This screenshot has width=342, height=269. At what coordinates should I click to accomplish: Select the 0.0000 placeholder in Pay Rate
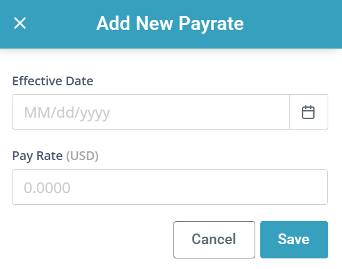pyautogui.click(x=47, y=187)
